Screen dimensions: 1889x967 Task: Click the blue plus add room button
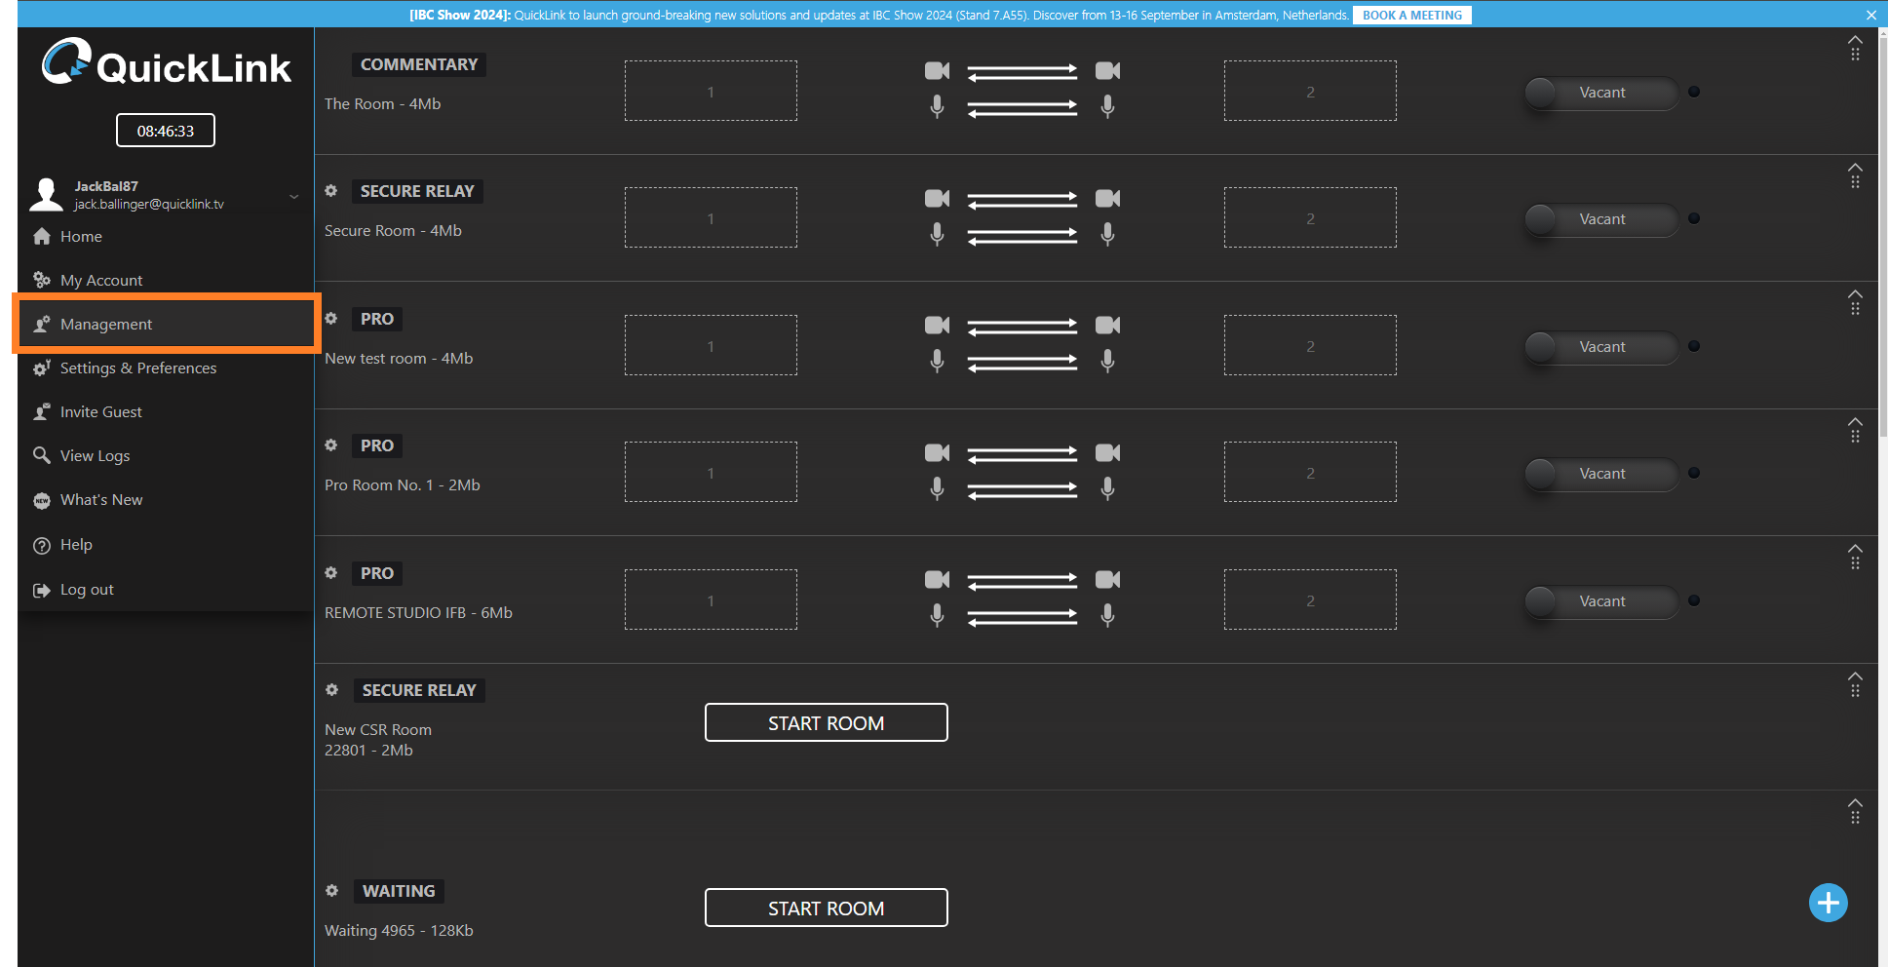(1828, 903)
